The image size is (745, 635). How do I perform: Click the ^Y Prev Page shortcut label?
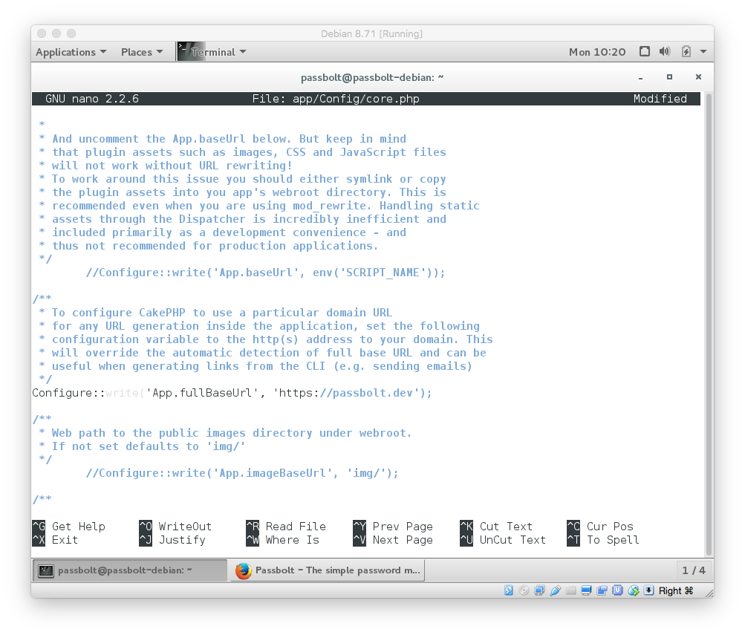point(393,527)
